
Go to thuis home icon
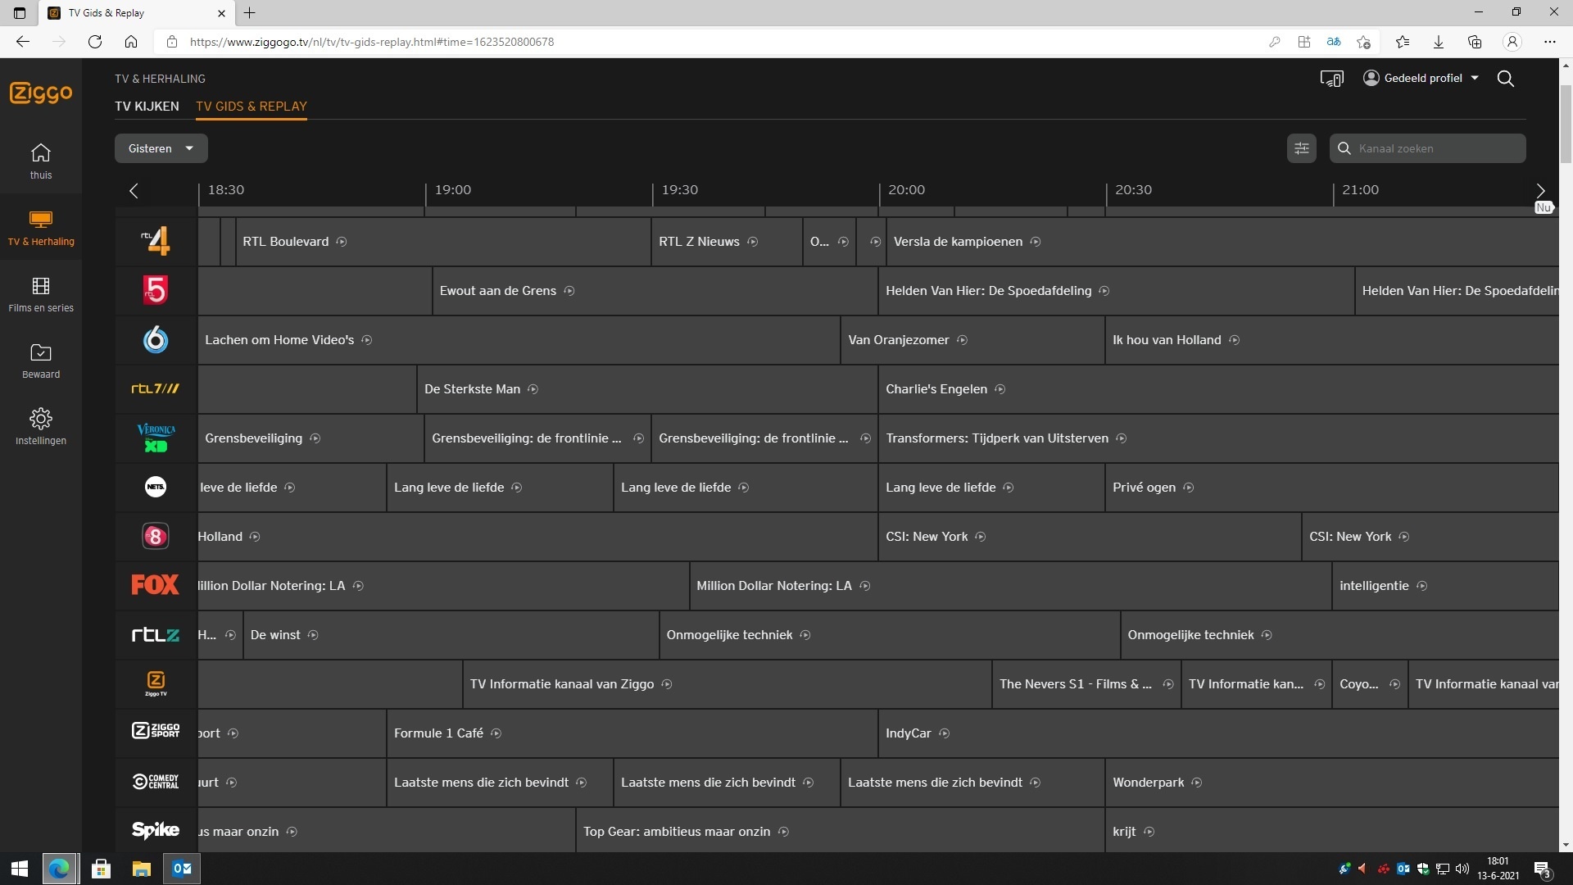(x=41, y=161)
